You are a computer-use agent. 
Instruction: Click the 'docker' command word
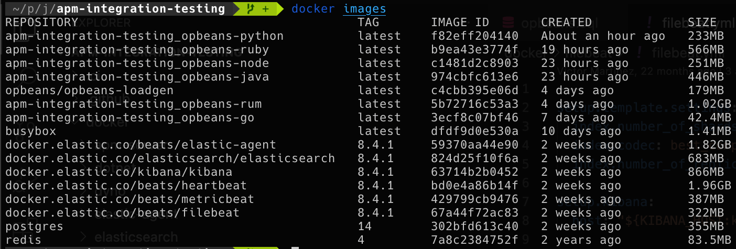coord(313,9)
